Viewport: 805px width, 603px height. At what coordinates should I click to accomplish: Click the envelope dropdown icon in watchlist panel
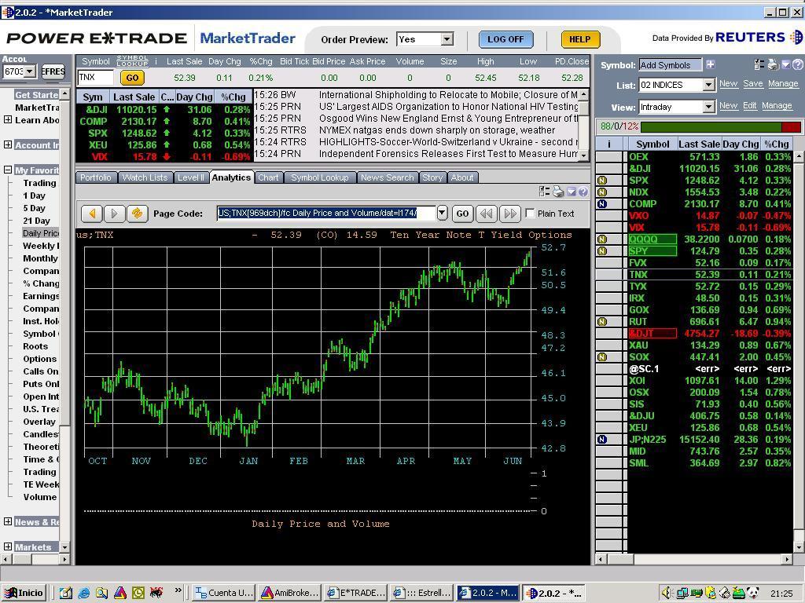coord(785,64)
